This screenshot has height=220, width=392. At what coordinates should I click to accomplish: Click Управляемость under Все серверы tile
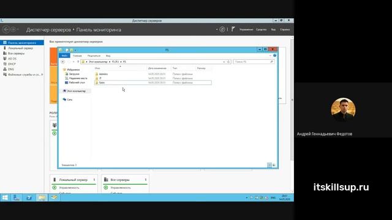click(121, 188)
